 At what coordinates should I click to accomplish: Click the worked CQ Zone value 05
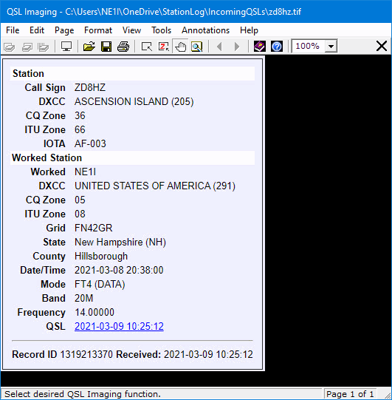(80, 200)
